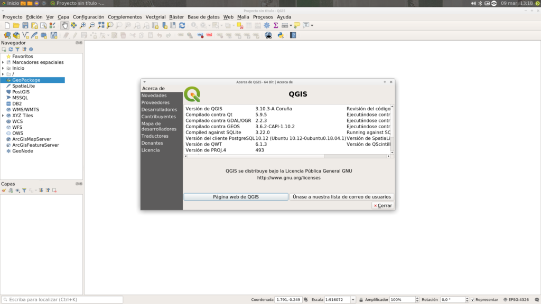Refresh the map canvas

182,25
